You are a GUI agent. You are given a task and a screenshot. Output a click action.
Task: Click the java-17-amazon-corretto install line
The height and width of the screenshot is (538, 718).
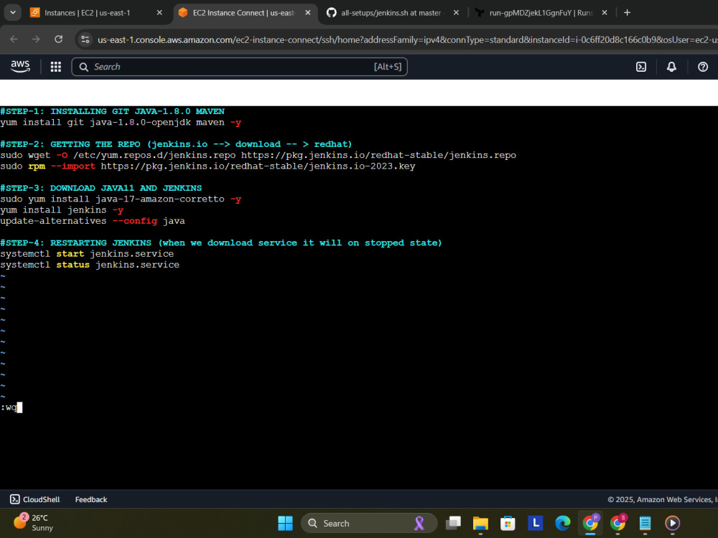click(121, 199)
